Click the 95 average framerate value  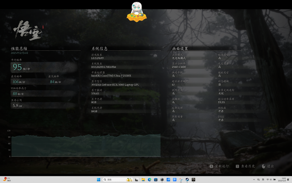click(x=17, y=67)
